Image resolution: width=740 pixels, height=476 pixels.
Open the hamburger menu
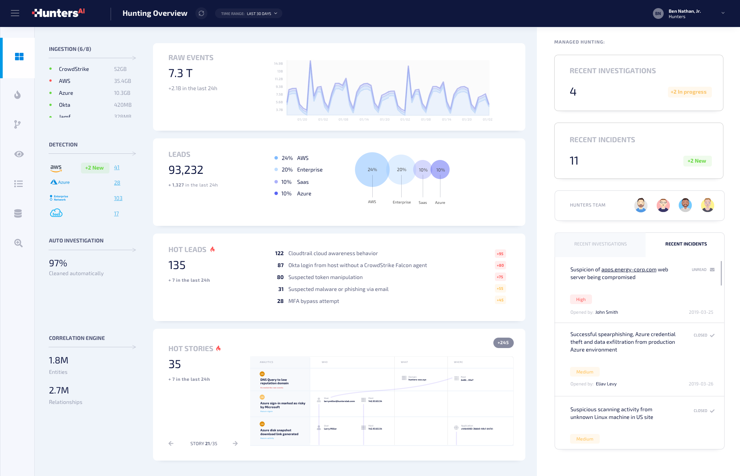pyautogui.click(x=15, y=13)
